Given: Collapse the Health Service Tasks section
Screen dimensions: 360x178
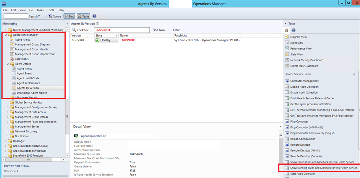Looking at the screenshot, I should pyautogui.click(x=354, y=74).
